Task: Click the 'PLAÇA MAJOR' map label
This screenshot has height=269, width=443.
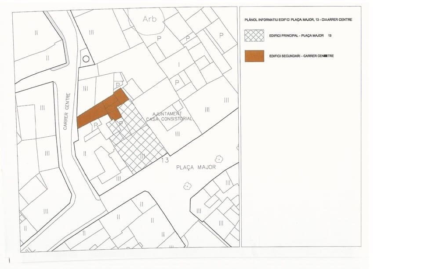Action: tap(196, 167)
